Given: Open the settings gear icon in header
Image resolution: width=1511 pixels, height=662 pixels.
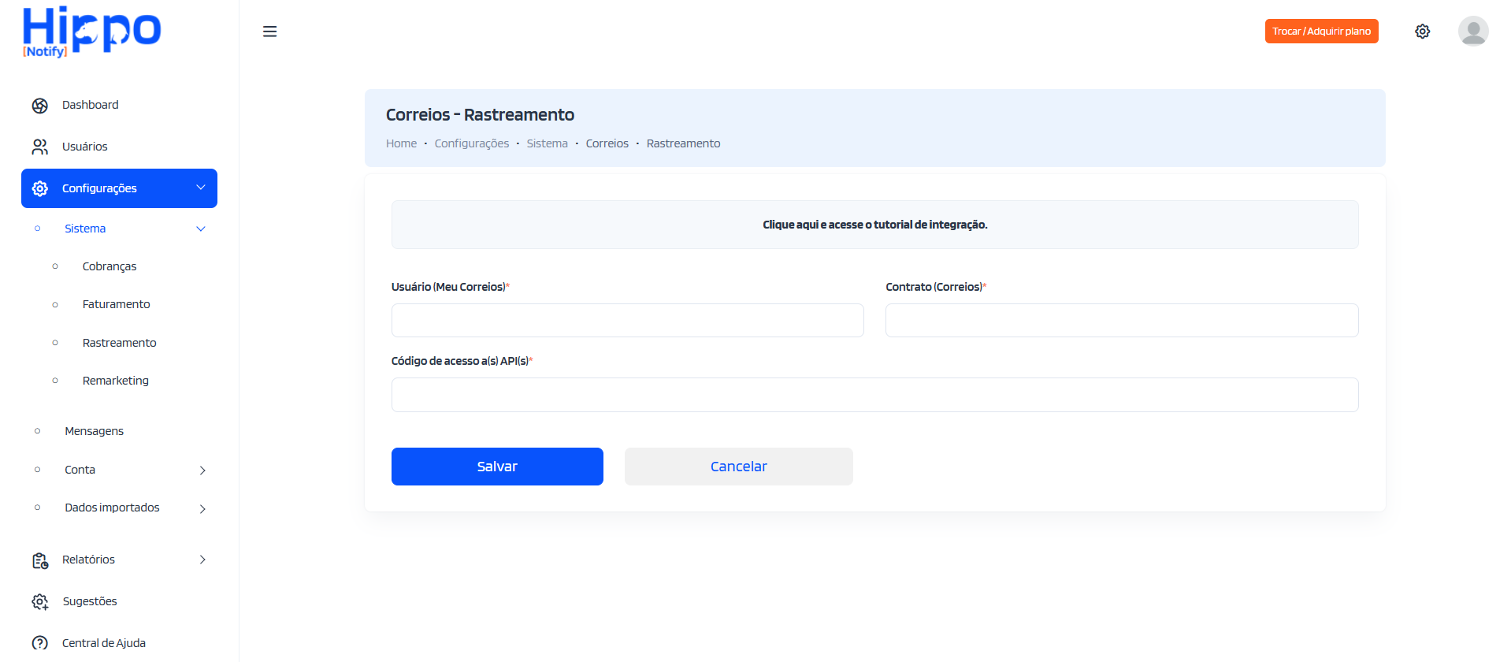Looking at the screenshot, I should 1422,32.
